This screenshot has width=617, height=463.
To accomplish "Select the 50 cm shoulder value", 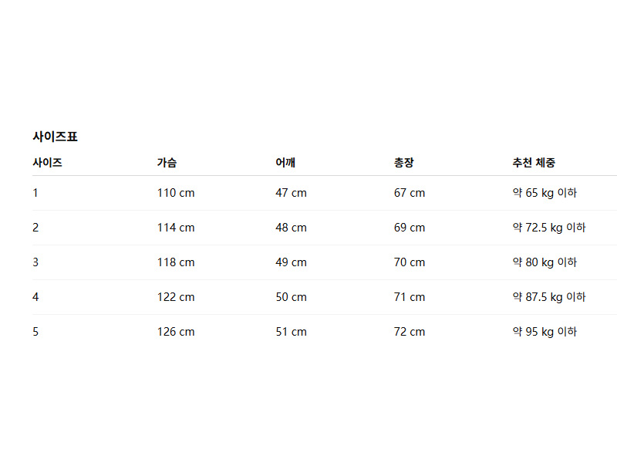I will pos(291,297).
